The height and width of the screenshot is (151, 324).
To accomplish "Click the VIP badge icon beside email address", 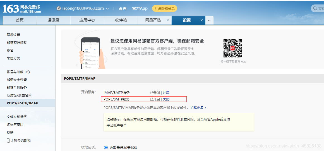I will (x=59, y=8).
